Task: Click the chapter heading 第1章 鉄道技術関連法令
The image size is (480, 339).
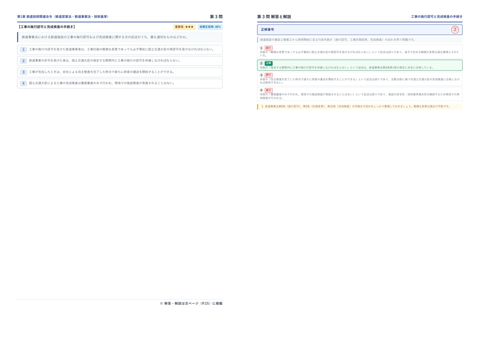Action: [63, 16]
